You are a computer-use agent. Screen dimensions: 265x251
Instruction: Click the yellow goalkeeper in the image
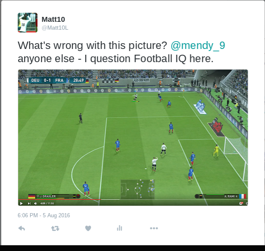pos(216,151)
